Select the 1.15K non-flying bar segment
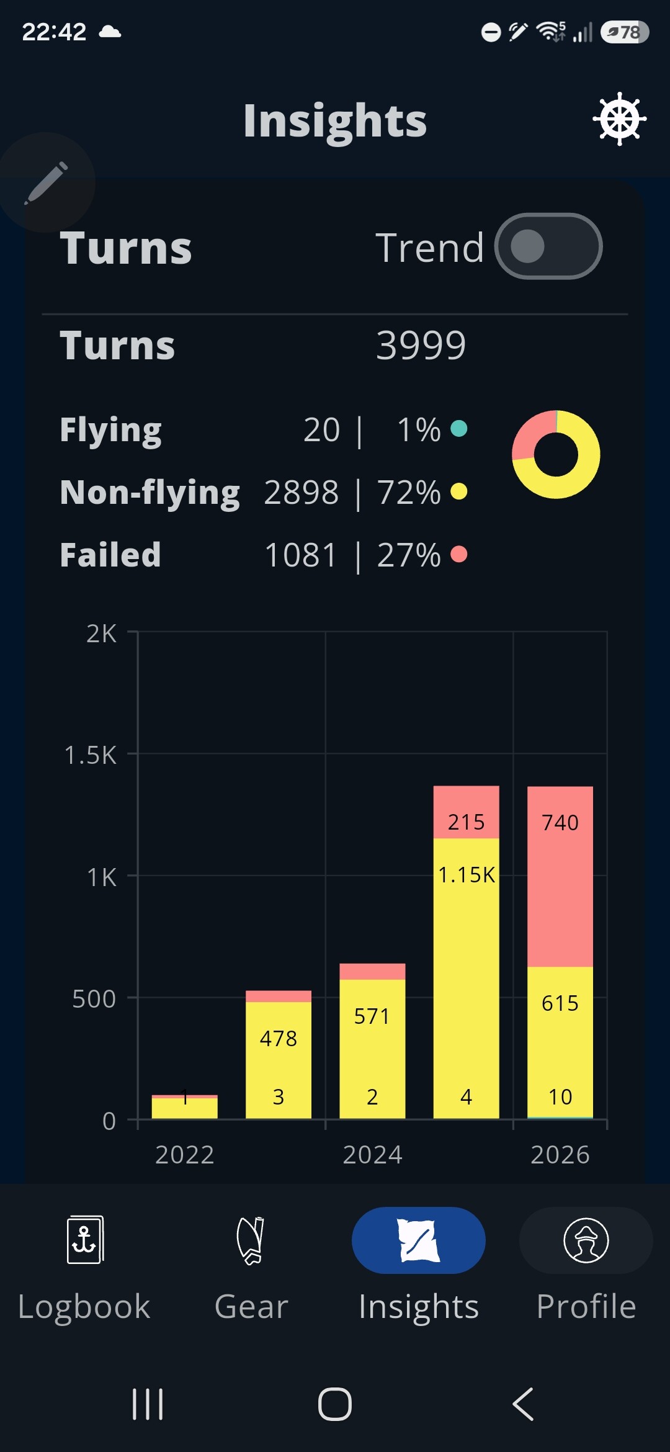The width and height of the screenshot is (670, 1452). [x=466, y=978]
